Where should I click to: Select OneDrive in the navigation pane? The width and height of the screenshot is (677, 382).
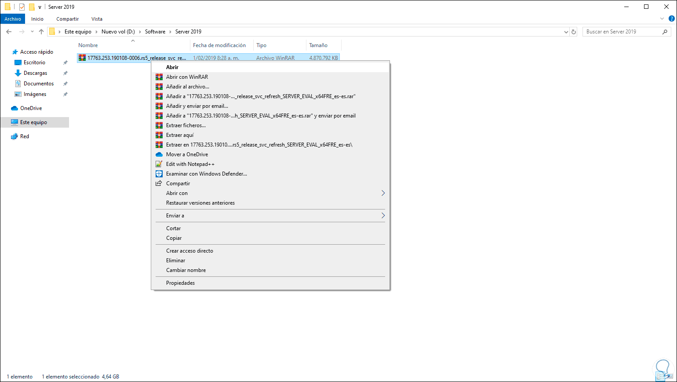31,108
